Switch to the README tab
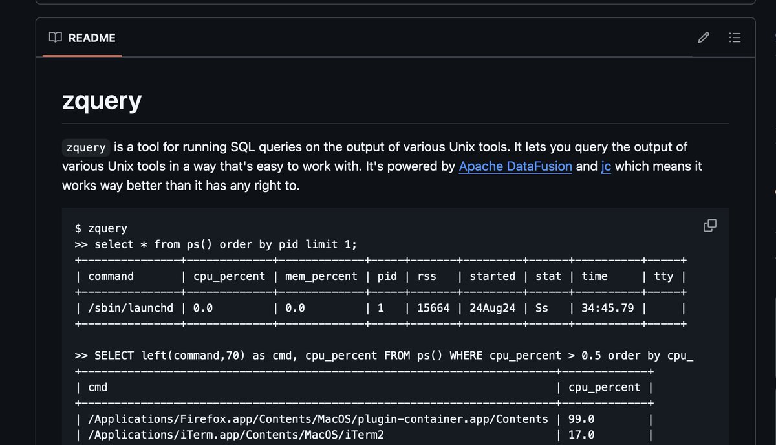The image size is (776, 445). 82,38
